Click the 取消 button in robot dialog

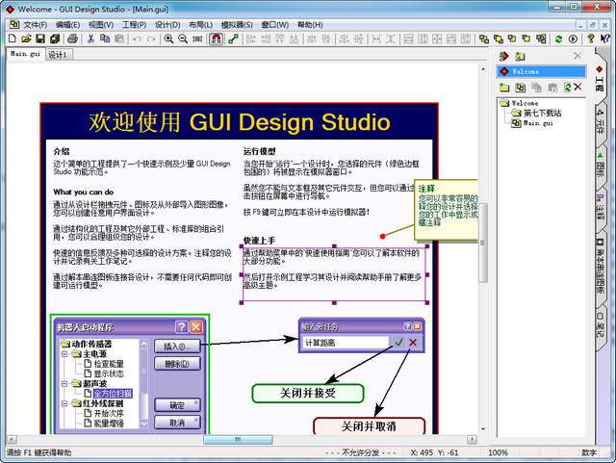(177, 423)
